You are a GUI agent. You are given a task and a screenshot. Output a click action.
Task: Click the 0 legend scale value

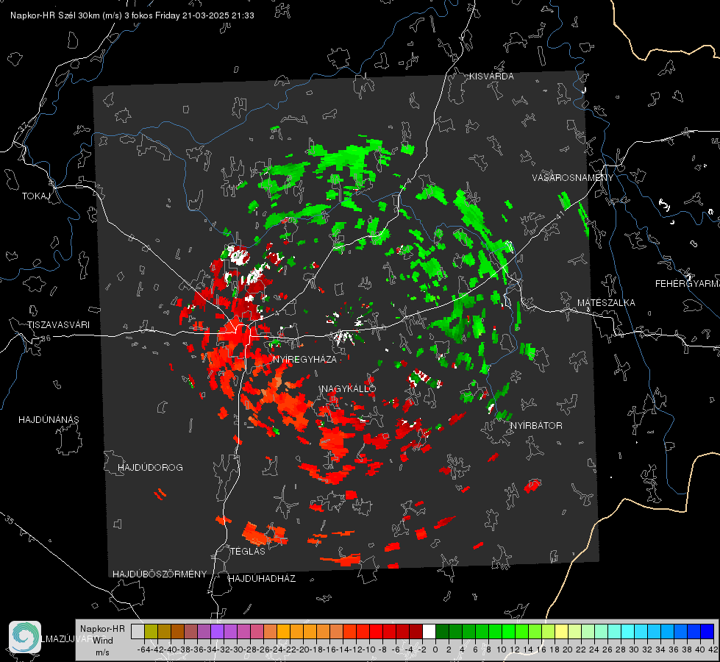point(435,649)
